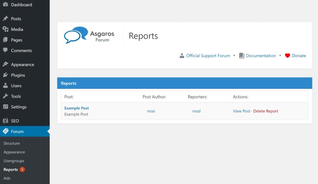Open the Structure submenu item
The height and width of the screenshot is (184, 318).
12,143
